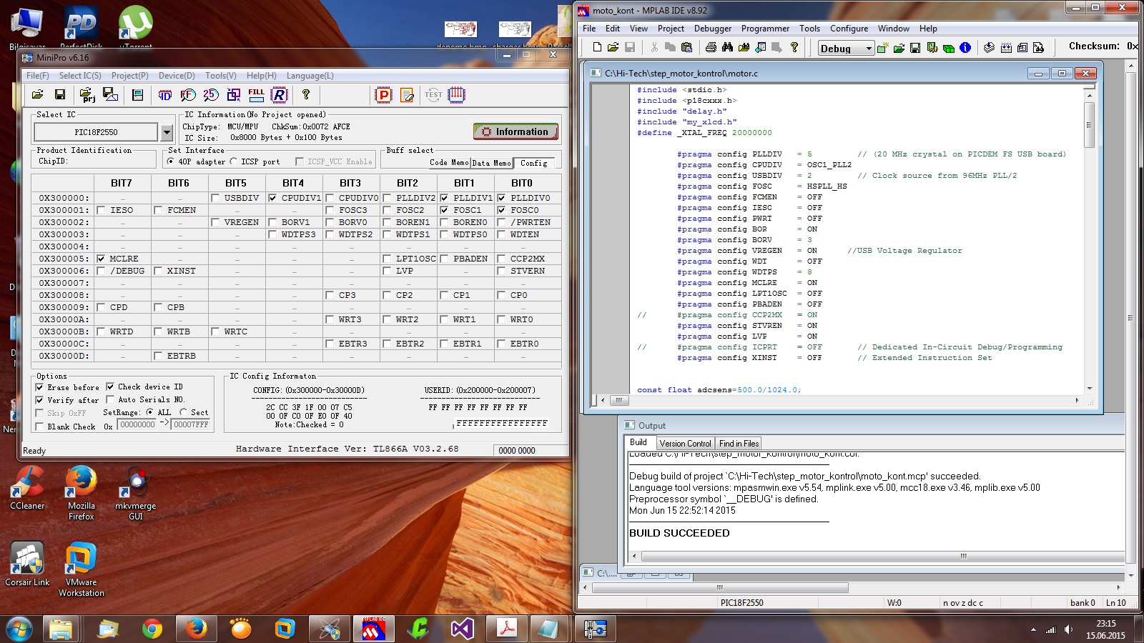Open the Tools(V) menu in MiniPro
This screenshot has width=1144, height=643.
click(220, 76)
